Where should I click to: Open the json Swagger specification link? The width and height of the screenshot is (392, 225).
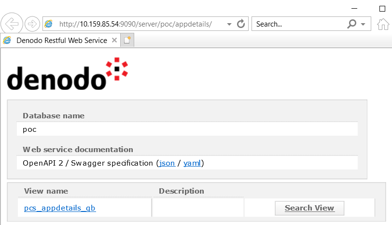[167, 163]
